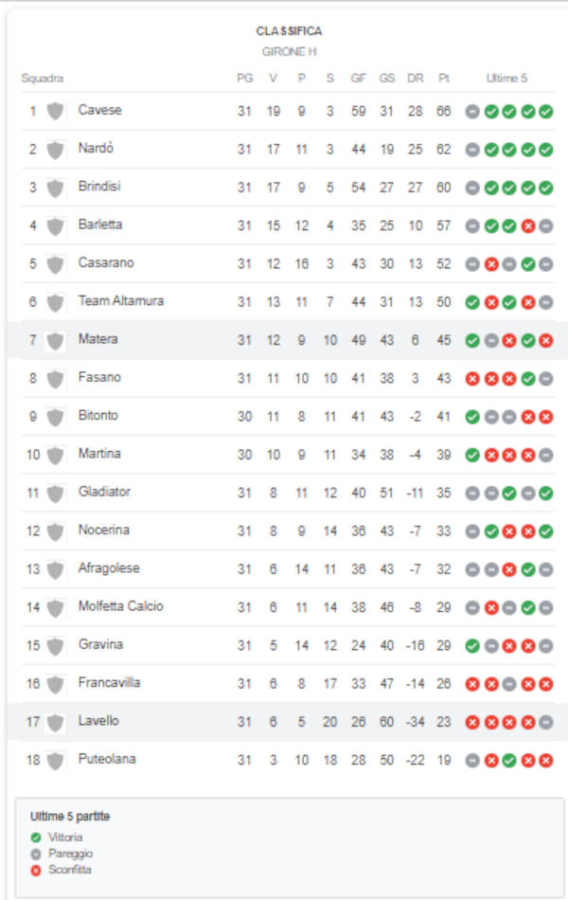Click Gravina's green win result icon

pos(472,646)
